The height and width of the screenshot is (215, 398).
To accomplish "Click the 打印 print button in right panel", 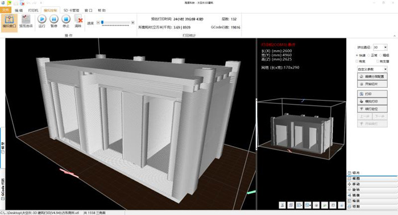I will (372, 94).
